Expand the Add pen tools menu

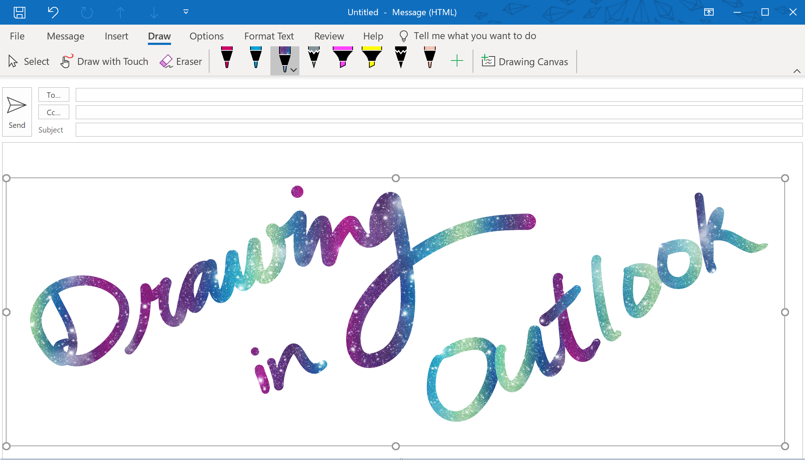coord(457,61)
